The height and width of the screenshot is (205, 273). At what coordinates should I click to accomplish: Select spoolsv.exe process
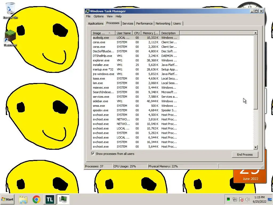click(x=135, y=110)
